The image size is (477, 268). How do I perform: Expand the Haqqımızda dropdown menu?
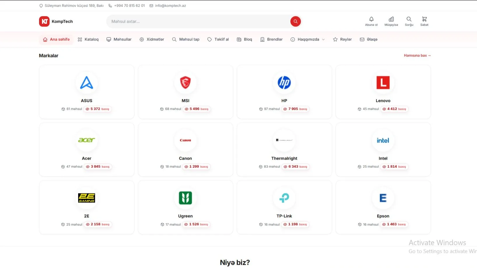(308, 39)
